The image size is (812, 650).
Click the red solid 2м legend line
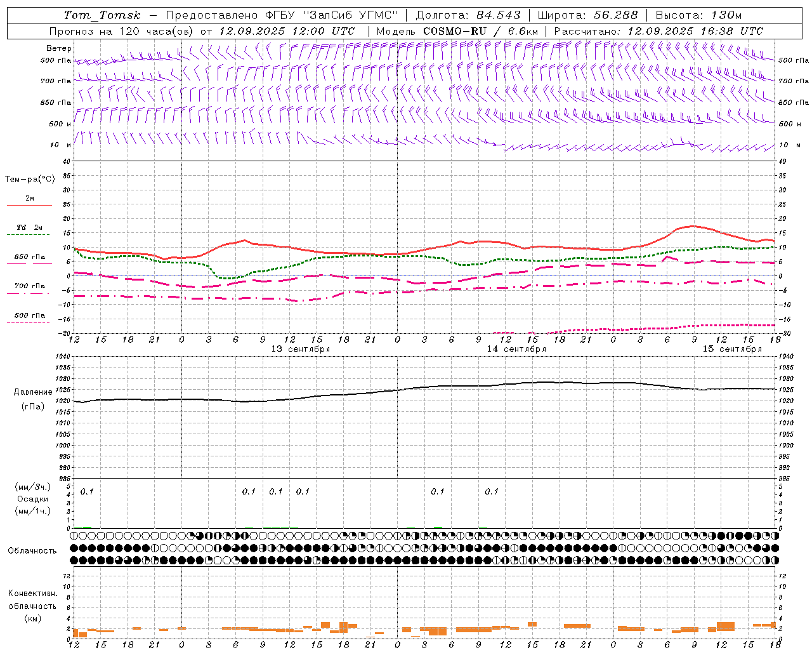coord(29,206)
